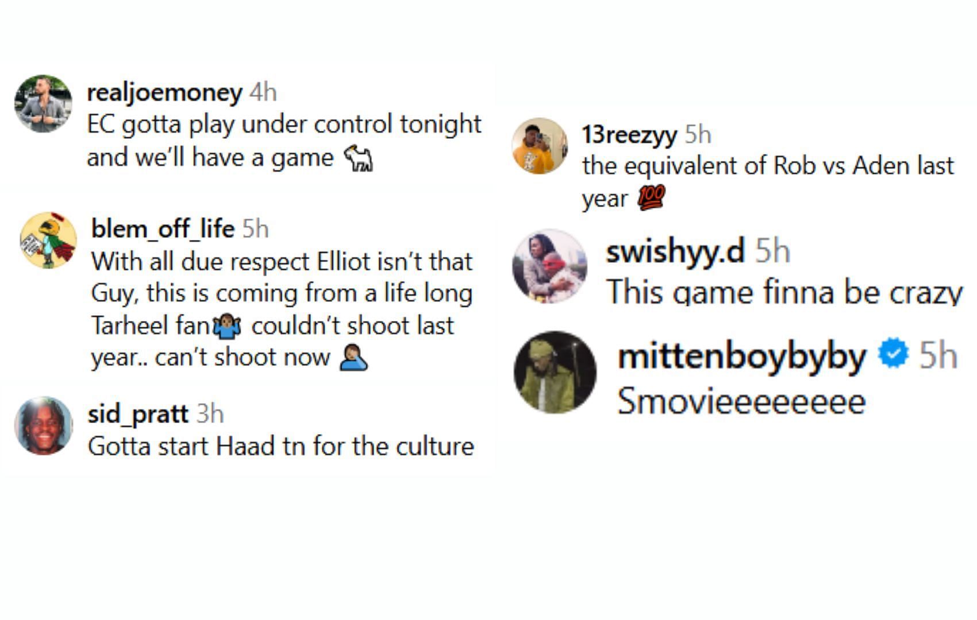
Task: Click the blue verified badge icon
Action: (x=893, y=354)
